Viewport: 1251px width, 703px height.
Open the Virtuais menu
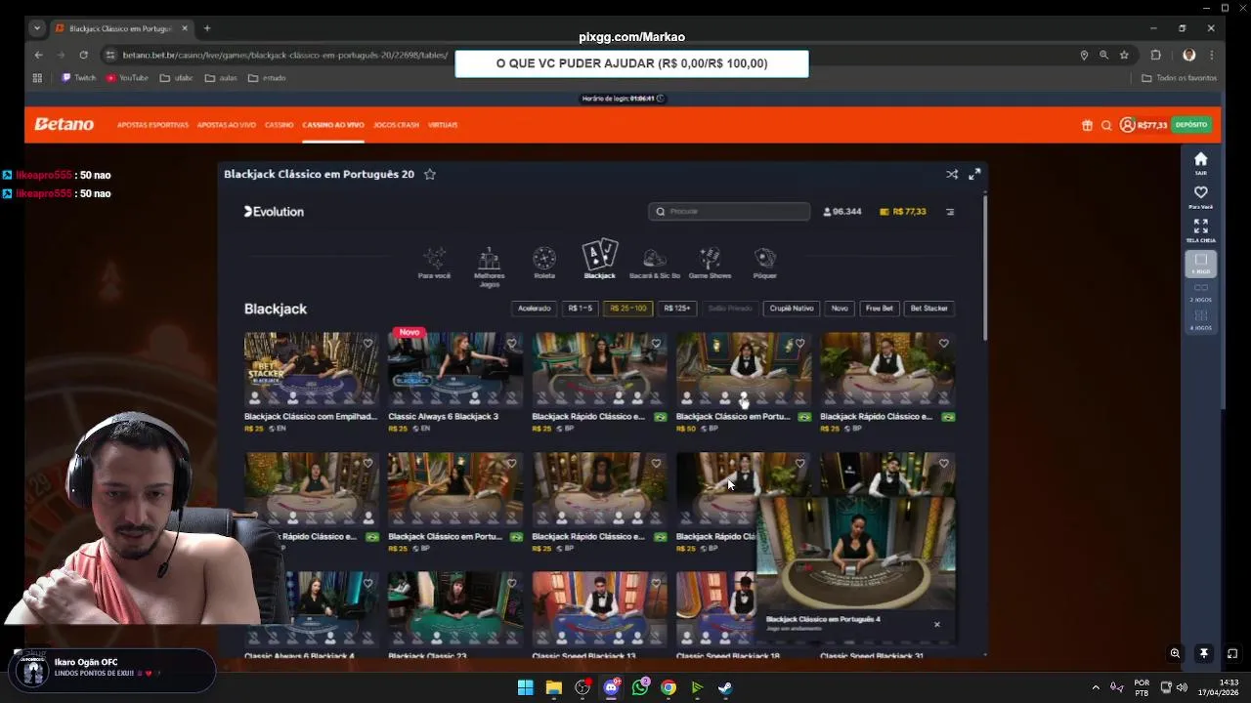point(443,125)
